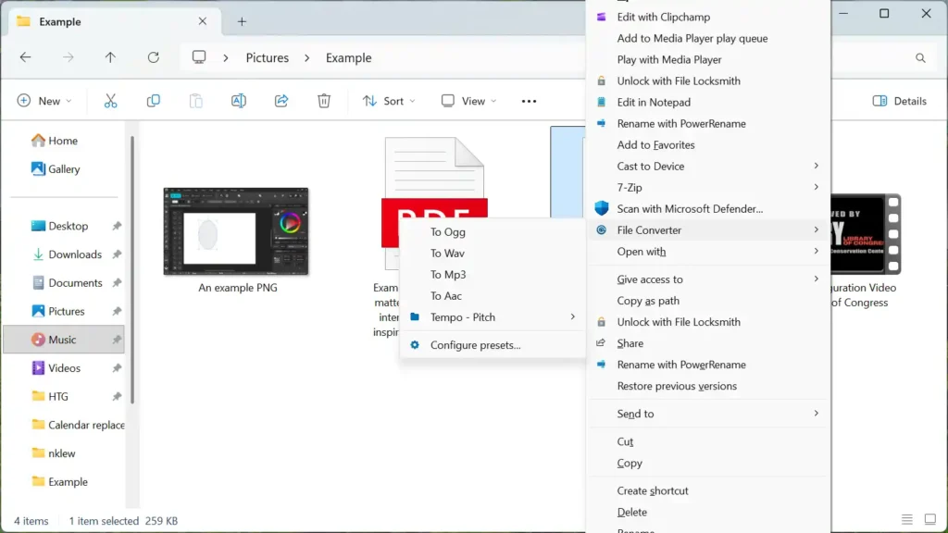Click the Delete icon in the toolbar
The image size is (948, 533).
(x=323, y=101)
